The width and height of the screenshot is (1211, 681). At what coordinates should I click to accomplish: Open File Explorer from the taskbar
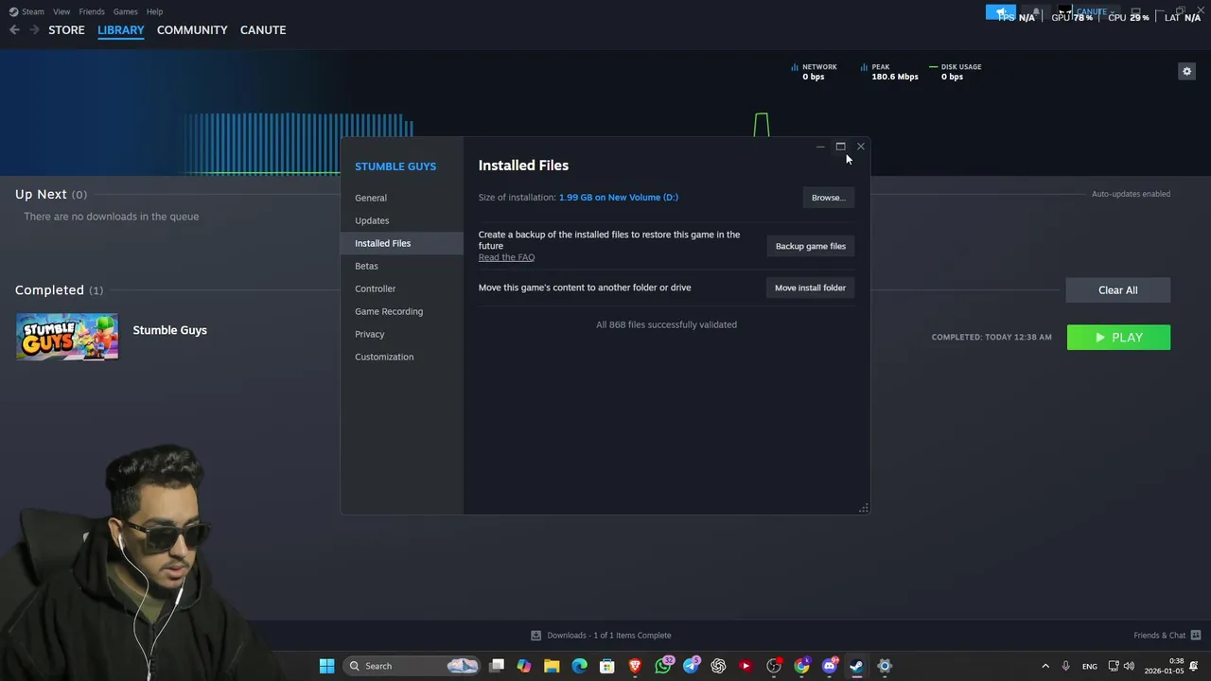(x=552, y=666)
